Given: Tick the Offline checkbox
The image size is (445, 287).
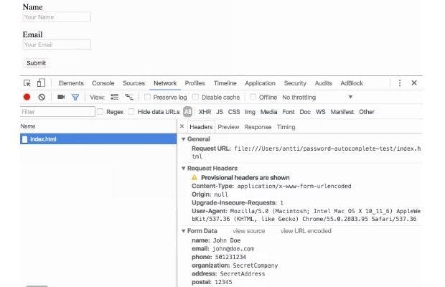Looking at the screenshot, I should point(253,98).
